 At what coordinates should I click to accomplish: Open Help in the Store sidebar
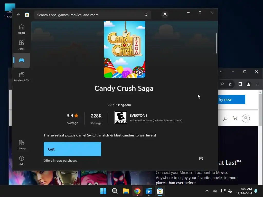22,161
